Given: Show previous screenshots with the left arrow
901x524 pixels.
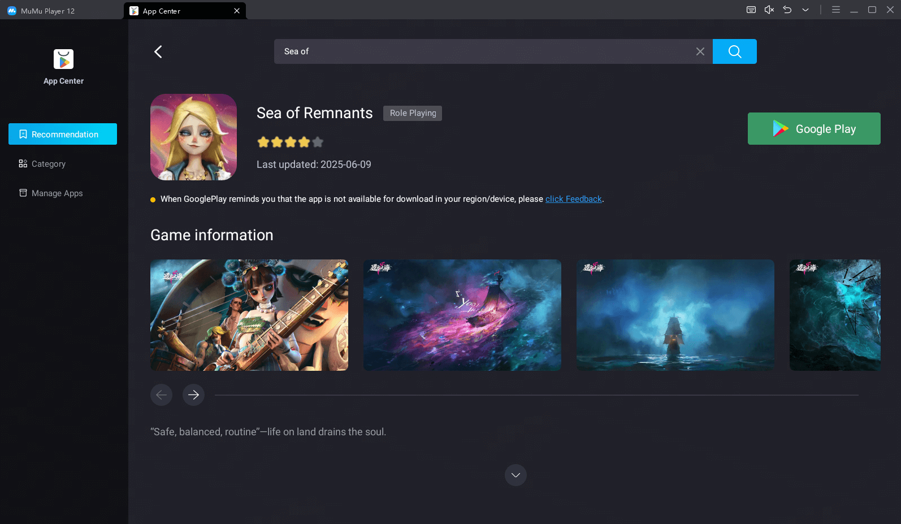Looking at the screenshot, I should coord(161,395).
